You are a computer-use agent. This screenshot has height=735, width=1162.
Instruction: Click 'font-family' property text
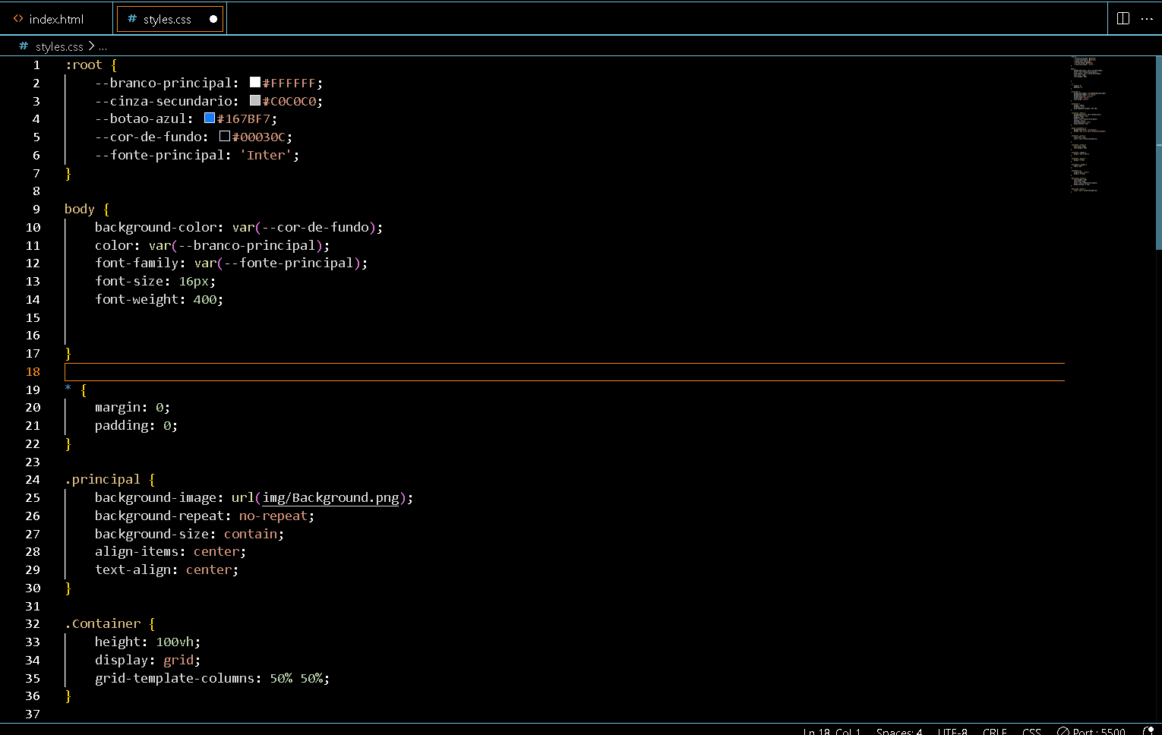(137, 263)
